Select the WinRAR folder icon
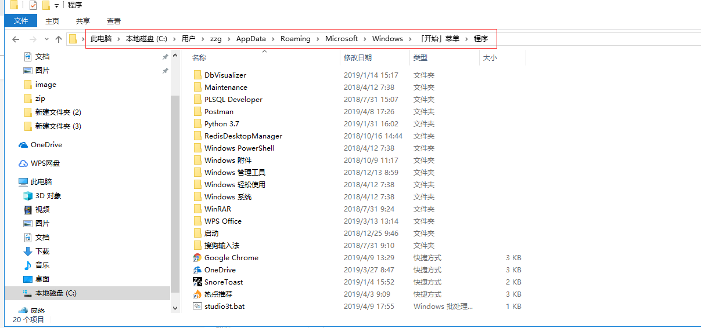The image size is (701, 328). click(197, 209)
